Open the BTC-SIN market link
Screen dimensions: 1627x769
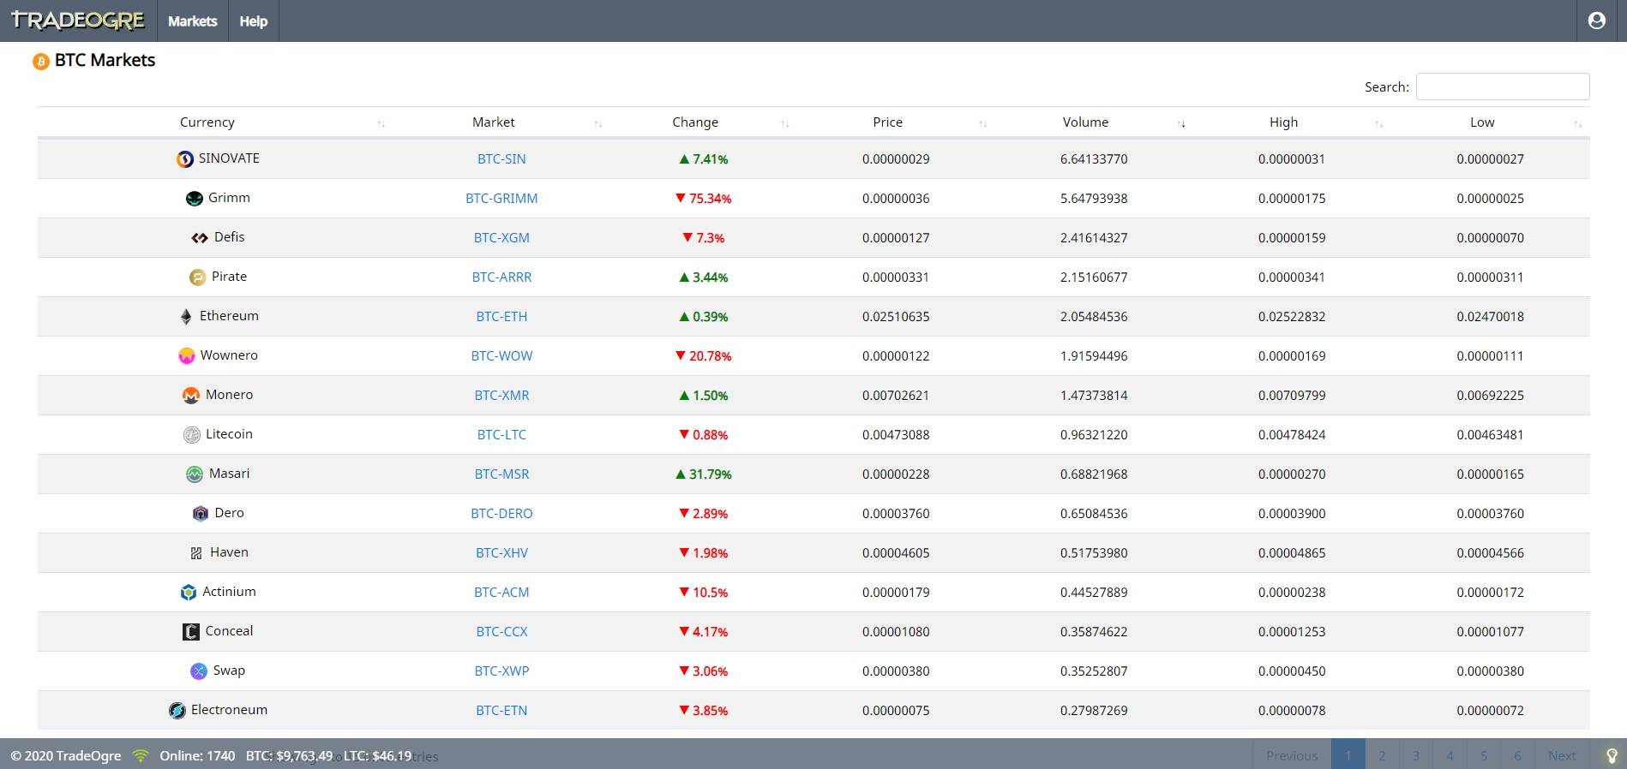pyautogui.click(x=501, y=159)
